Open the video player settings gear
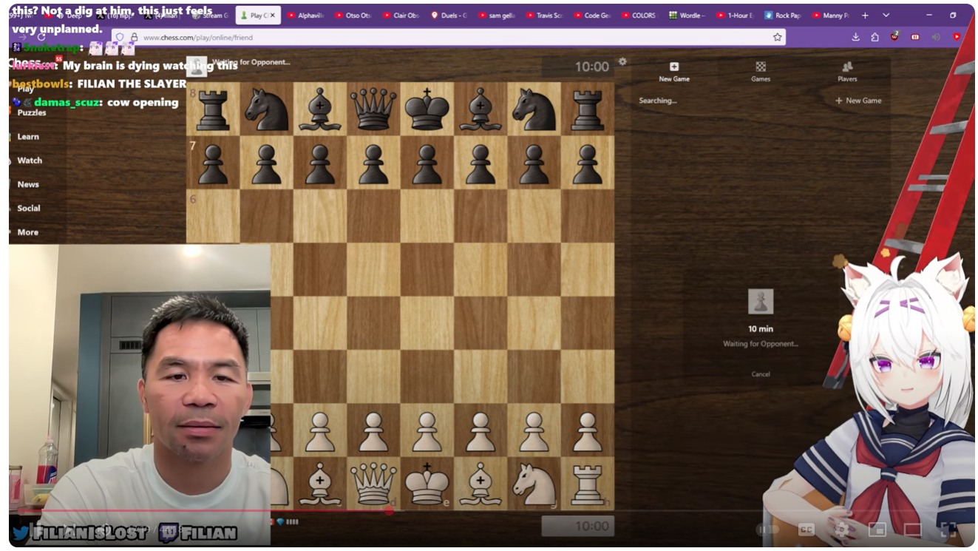 coord(841,530)
